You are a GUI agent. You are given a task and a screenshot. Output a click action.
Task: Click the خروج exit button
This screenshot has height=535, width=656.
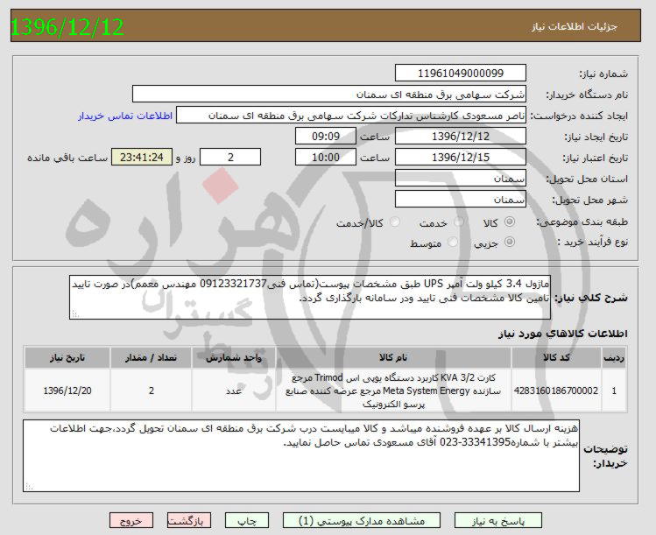coord(131,521)
